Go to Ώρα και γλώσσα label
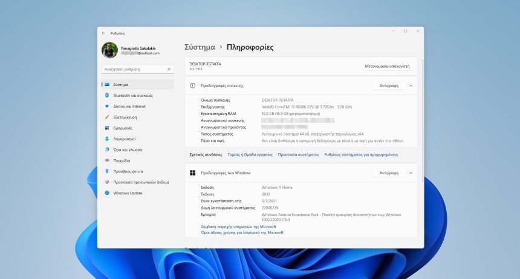The width and height of the screenshot is (520, 279). [128, 150]
